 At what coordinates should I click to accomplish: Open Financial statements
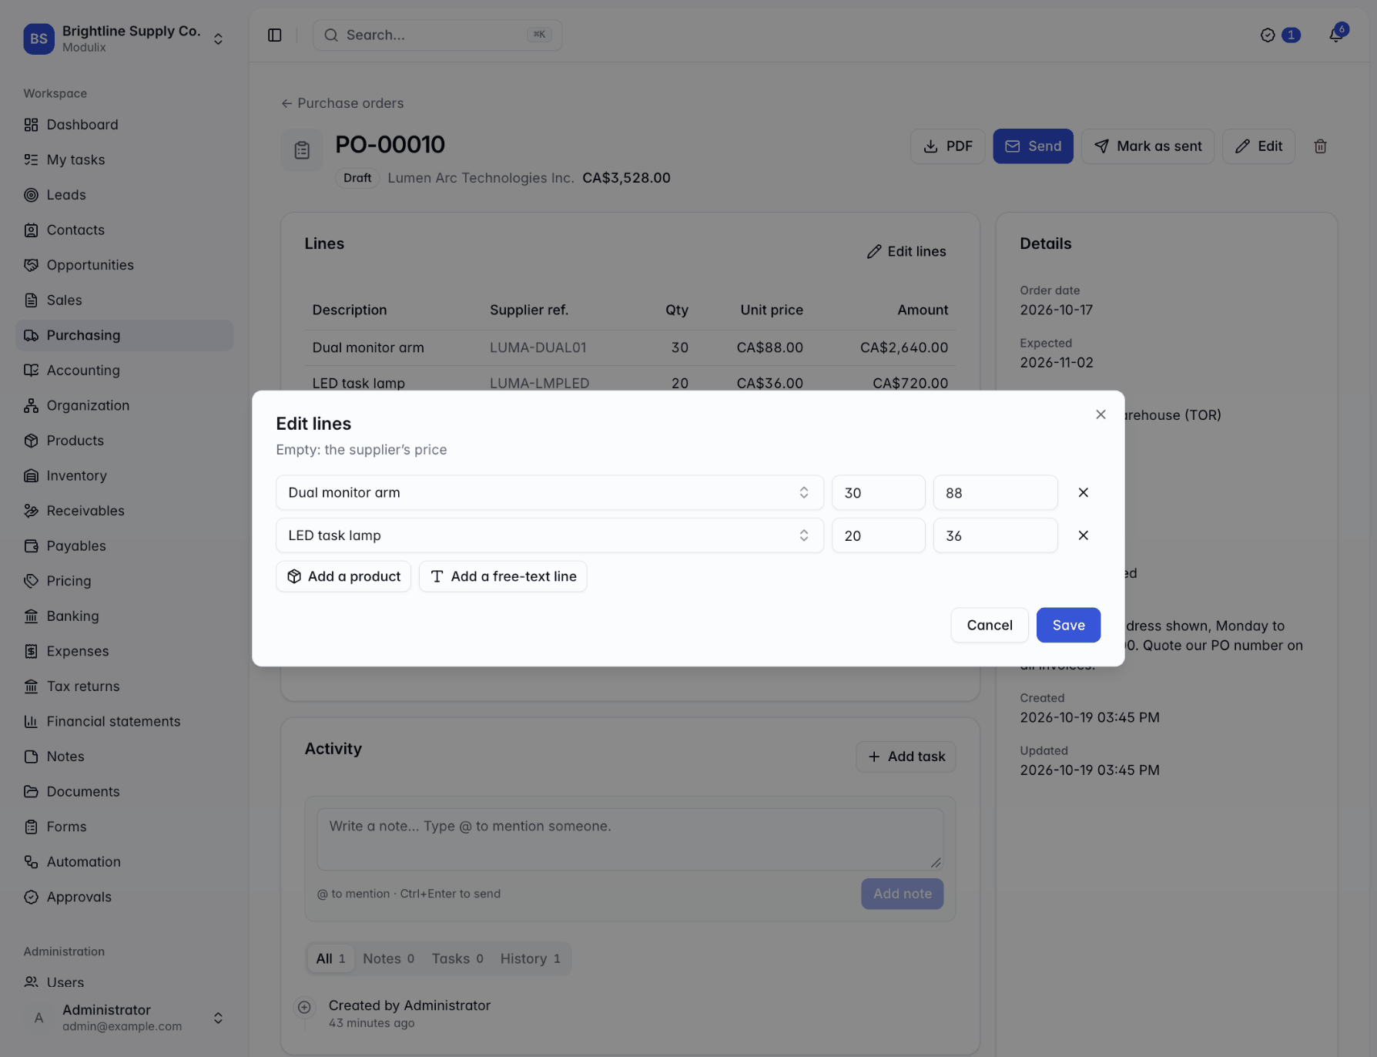124,721
